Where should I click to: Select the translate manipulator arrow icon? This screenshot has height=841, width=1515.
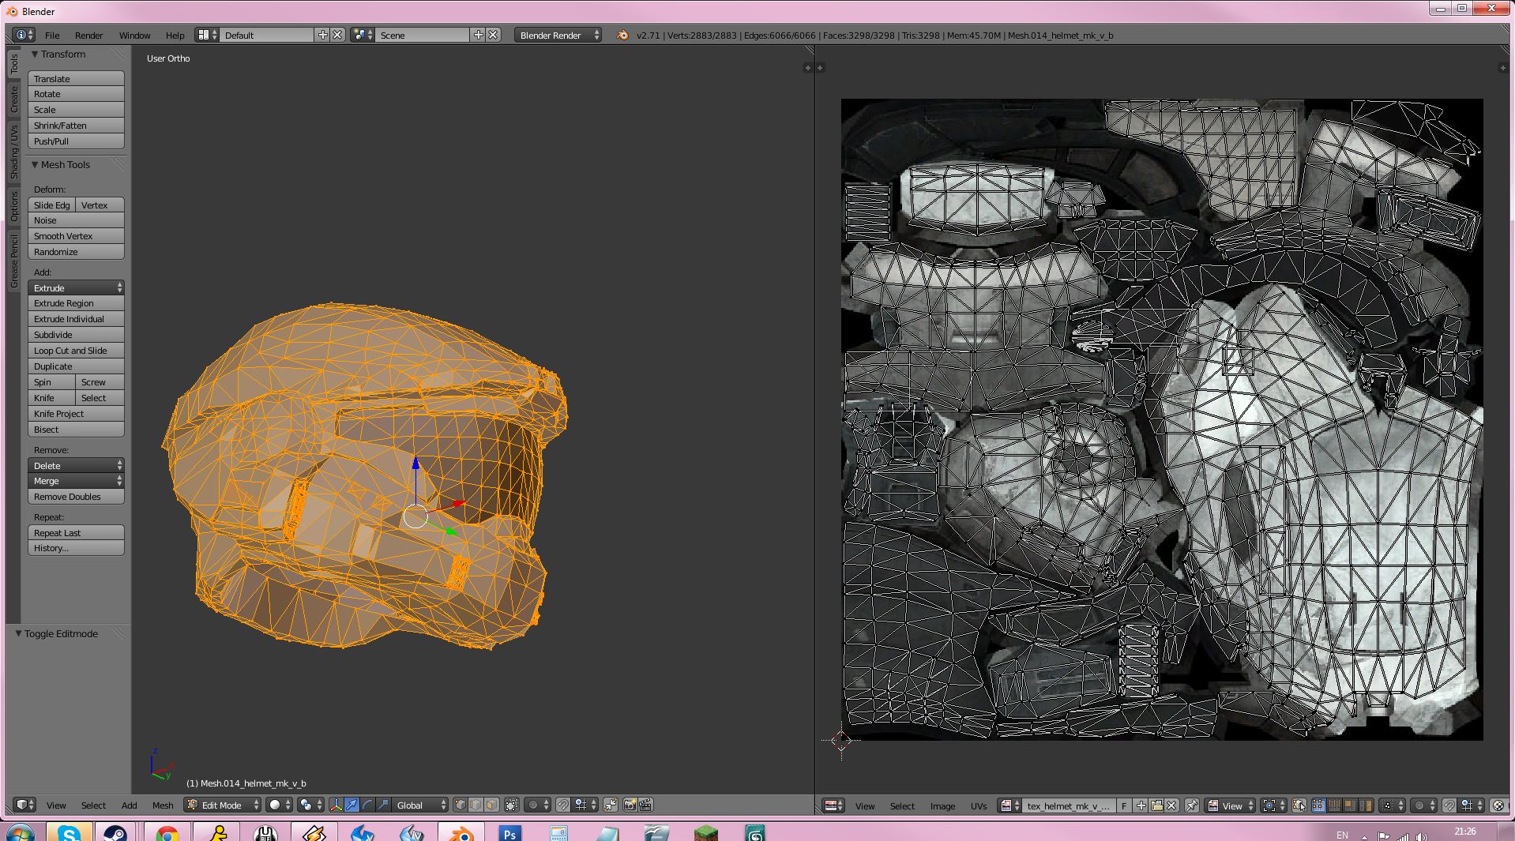click(351, 805)
